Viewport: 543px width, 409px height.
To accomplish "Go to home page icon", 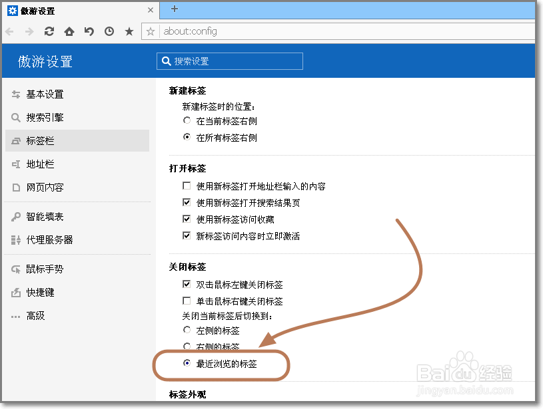I will [x=69, y=31].
